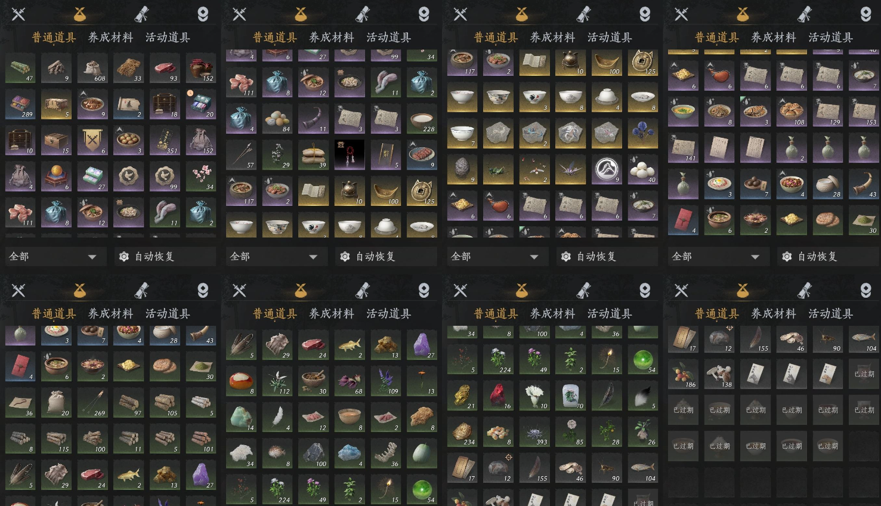The image size is (881, 506).
Task: Select the basket of buns numbered 108
Action: tap(792, 113)
